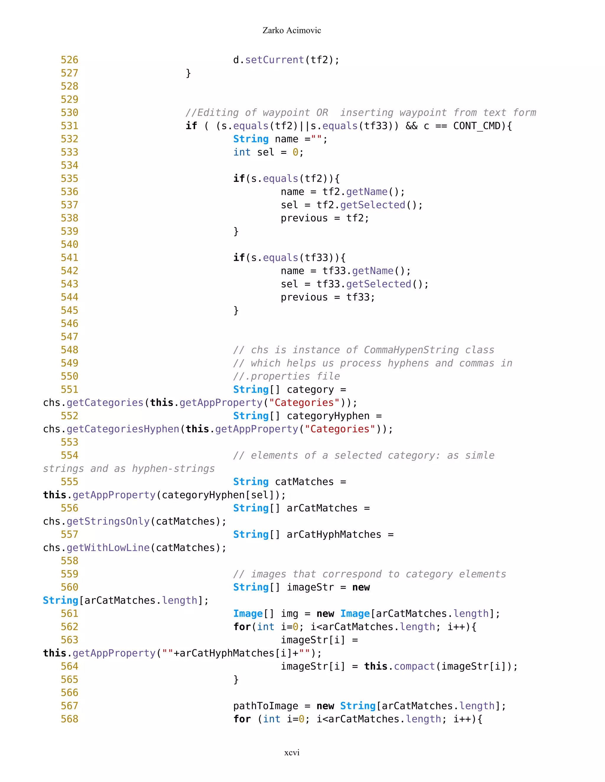This screenshot has width=605, height=782.
Task: Click for (int i=0; loop on line 568
Action: (358, 719)
